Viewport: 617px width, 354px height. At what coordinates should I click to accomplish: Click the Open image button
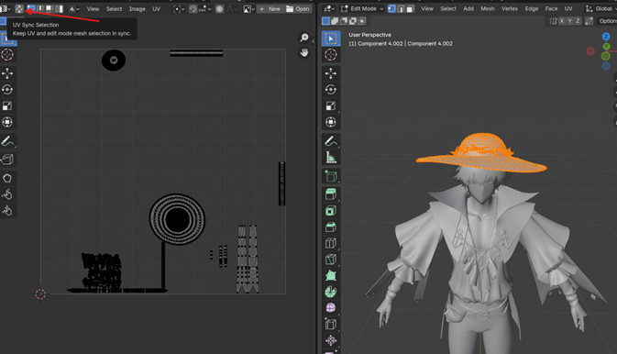click(297, 8)
